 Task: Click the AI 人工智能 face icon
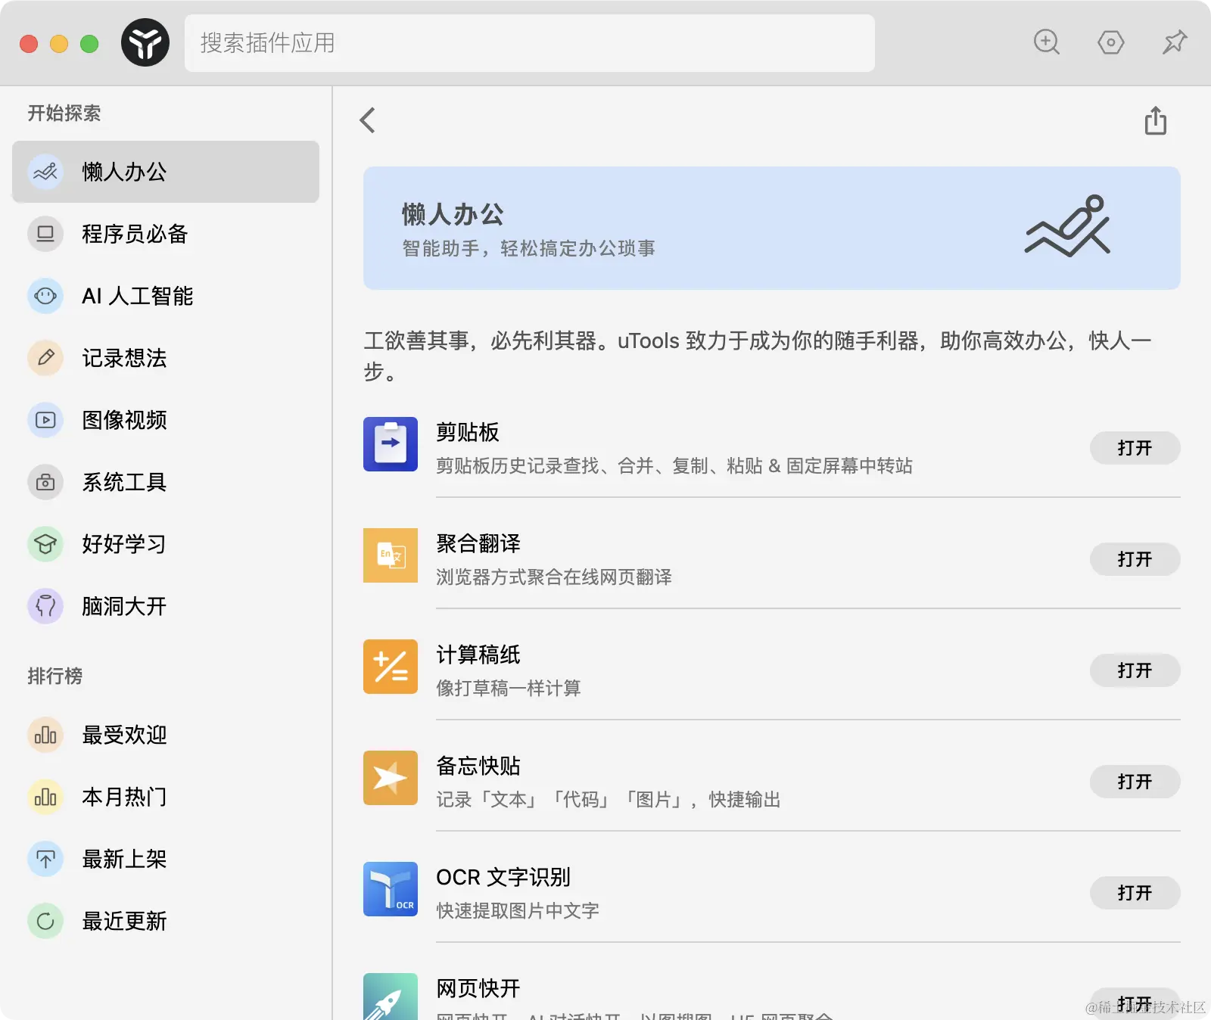pos(45,296)
